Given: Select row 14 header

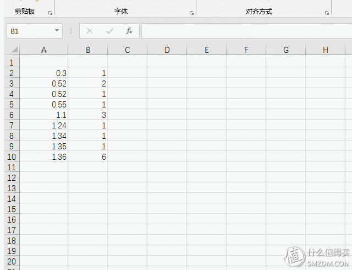Looking at the screenshot, I should pyautogui.click(x=12, y=198).
